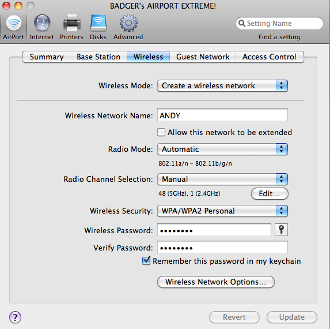Screen dimensions: 330x329
Task: Open the Disks section
Action: click(x=98, y=28)
